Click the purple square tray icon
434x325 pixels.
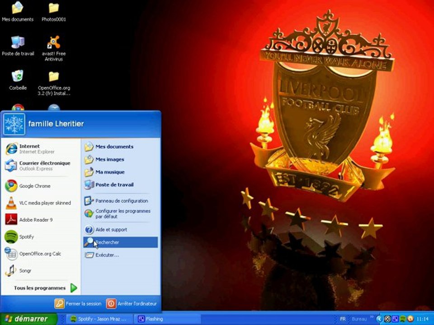(395, 319)
